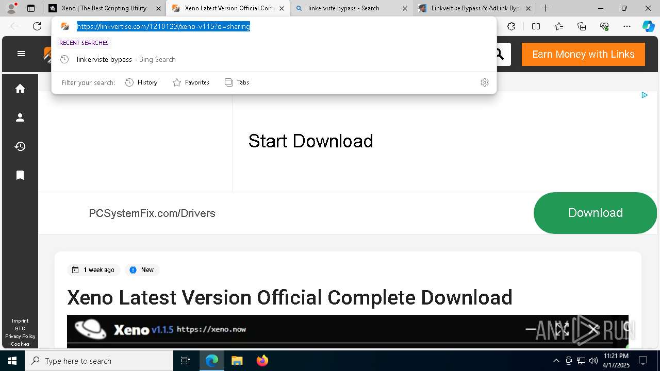This screenshot has height=371, width=660.
Task: Close the Linkvertise Bypass tab
Action: 528,8
